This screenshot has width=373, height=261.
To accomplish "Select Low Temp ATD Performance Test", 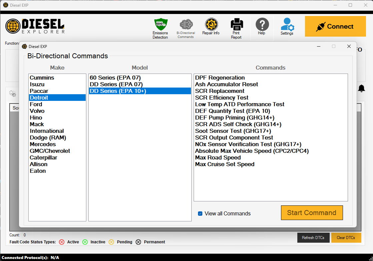I will pyautogui.click(x=271, y=104).
